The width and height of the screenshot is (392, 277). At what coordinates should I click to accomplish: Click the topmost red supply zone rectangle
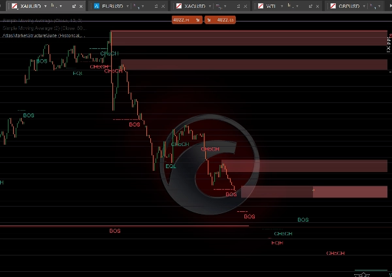click(249, 38)
